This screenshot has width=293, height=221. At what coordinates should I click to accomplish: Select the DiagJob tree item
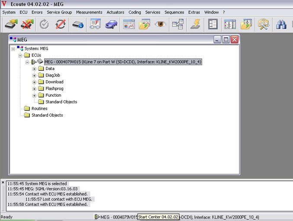coord(53,75)
